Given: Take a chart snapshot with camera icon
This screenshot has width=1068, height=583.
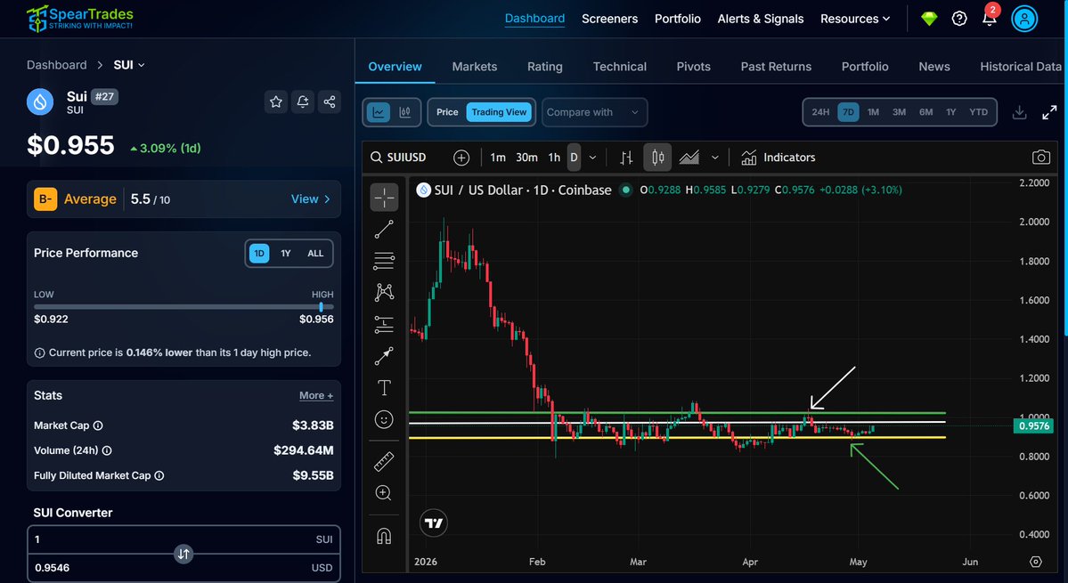Looking at the screenshot, I should [1040, 158].
